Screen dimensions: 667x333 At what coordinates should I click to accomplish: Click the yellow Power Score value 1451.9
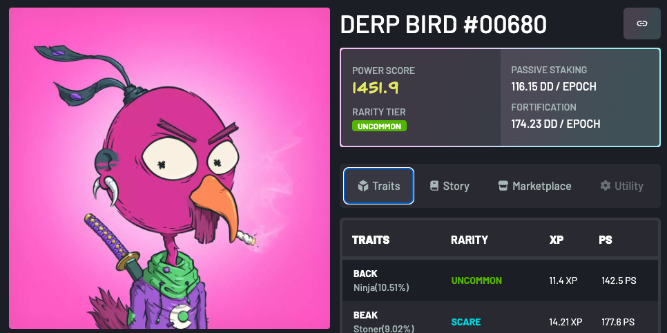click(376, 88)
